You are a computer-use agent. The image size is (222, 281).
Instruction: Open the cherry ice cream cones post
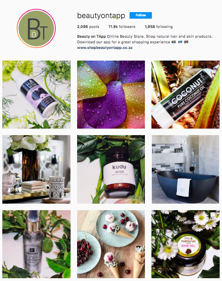click(x=111, y=244)
